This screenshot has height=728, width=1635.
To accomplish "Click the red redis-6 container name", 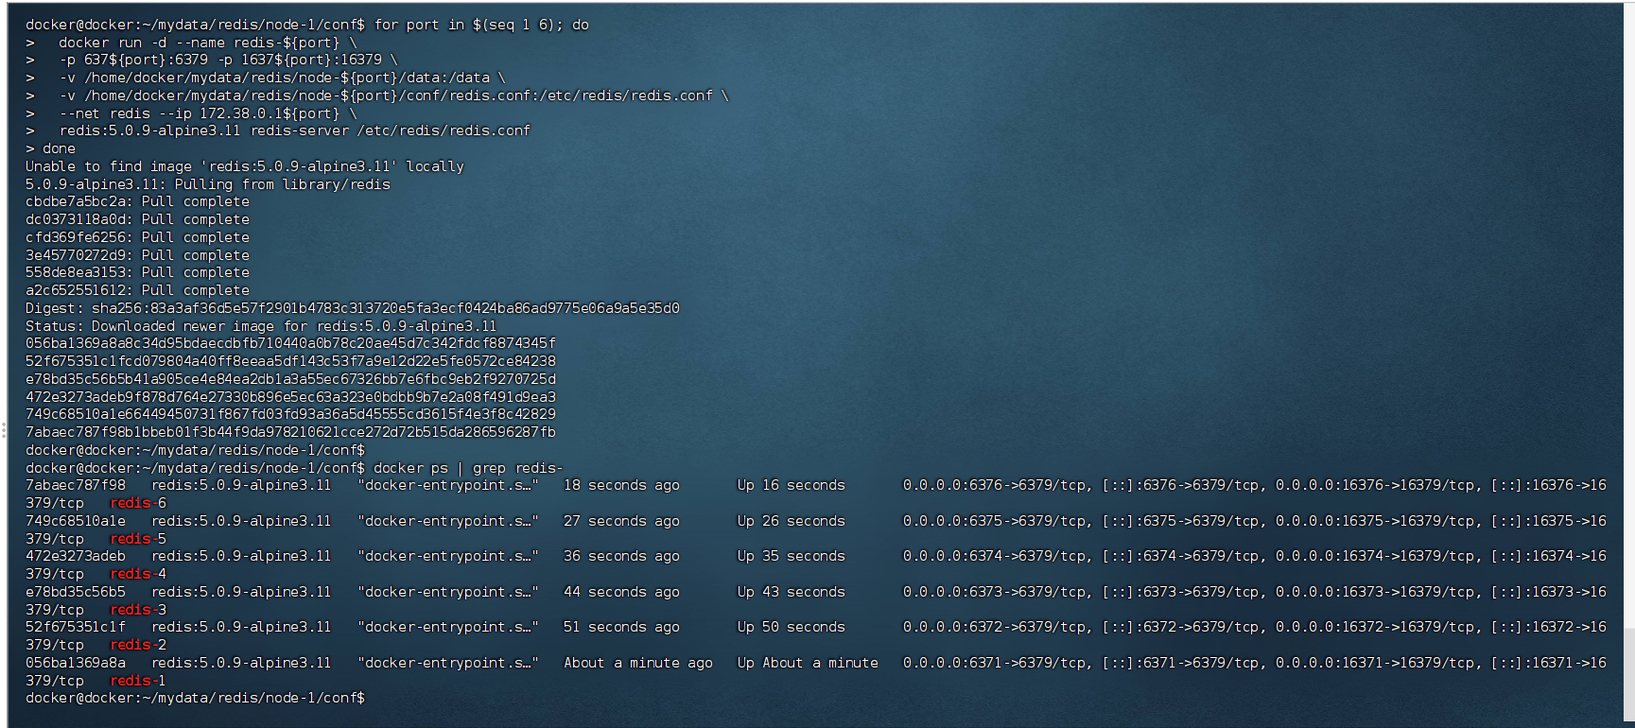I will (x=138, y=503).
